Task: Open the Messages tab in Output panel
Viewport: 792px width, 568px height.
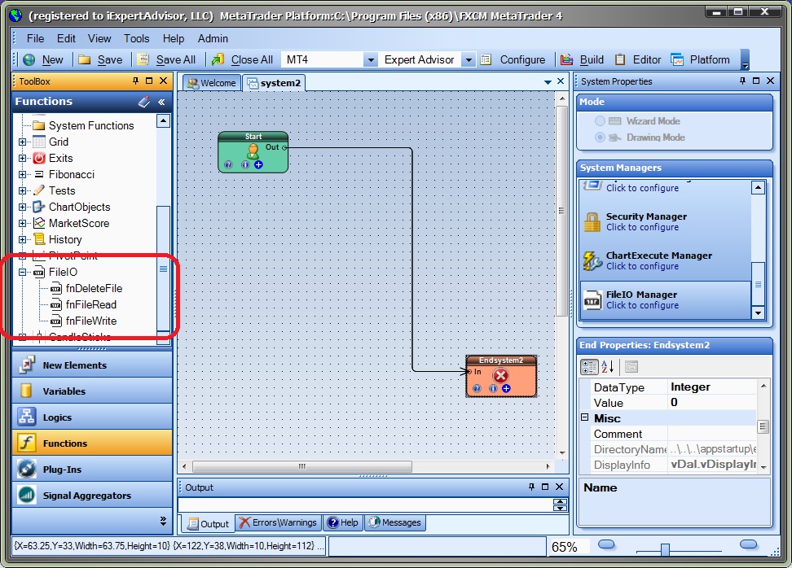Action: click(x=395, y=522)
